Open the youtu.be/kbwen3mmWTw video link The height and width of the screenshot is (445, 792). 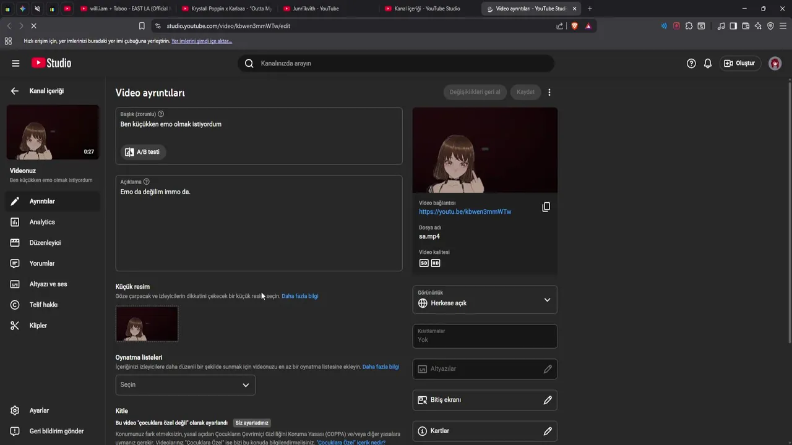[x=465, y=212]
